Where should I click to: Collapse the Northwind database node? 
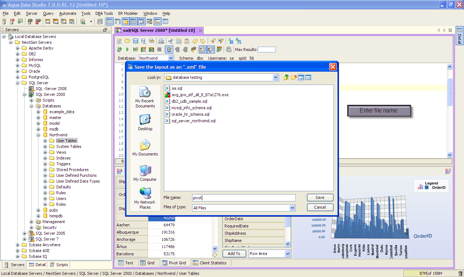coord(38,135)
